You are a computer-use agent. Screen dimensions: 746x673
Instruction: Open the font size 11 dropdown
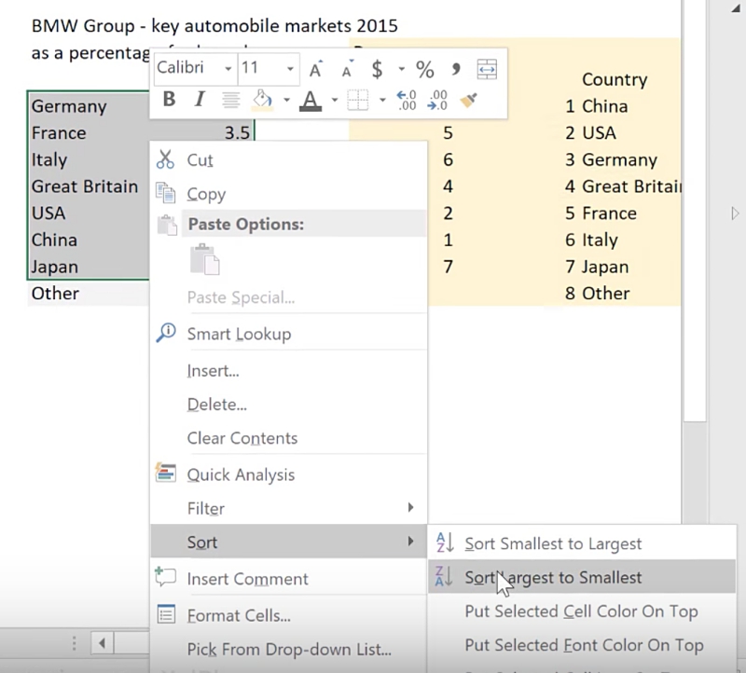tap(290, 69)
